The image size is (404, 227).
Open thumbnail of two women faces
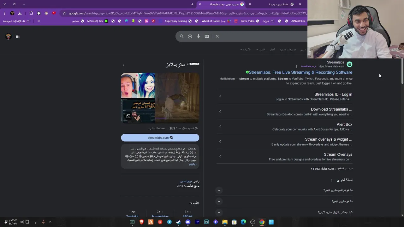coord(138,85)
